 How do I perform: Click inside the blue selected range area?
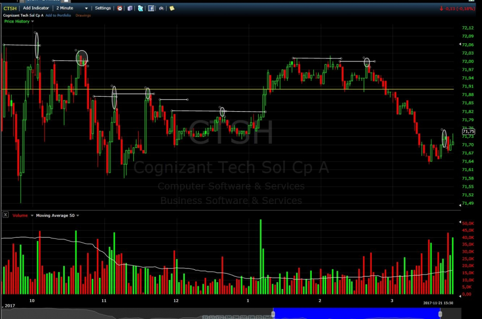(x=357, y=314)
